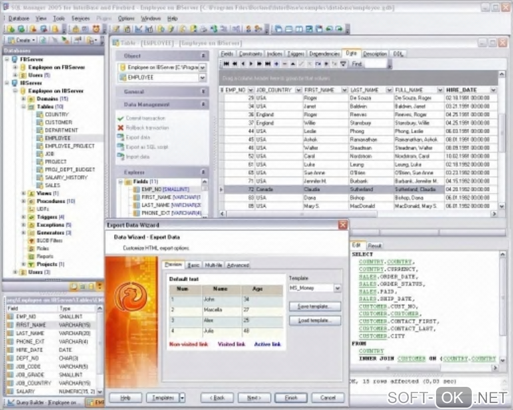Switch to the Dependencies tab
The width and height of the screenshot is (513, 410).
point(324,54)
